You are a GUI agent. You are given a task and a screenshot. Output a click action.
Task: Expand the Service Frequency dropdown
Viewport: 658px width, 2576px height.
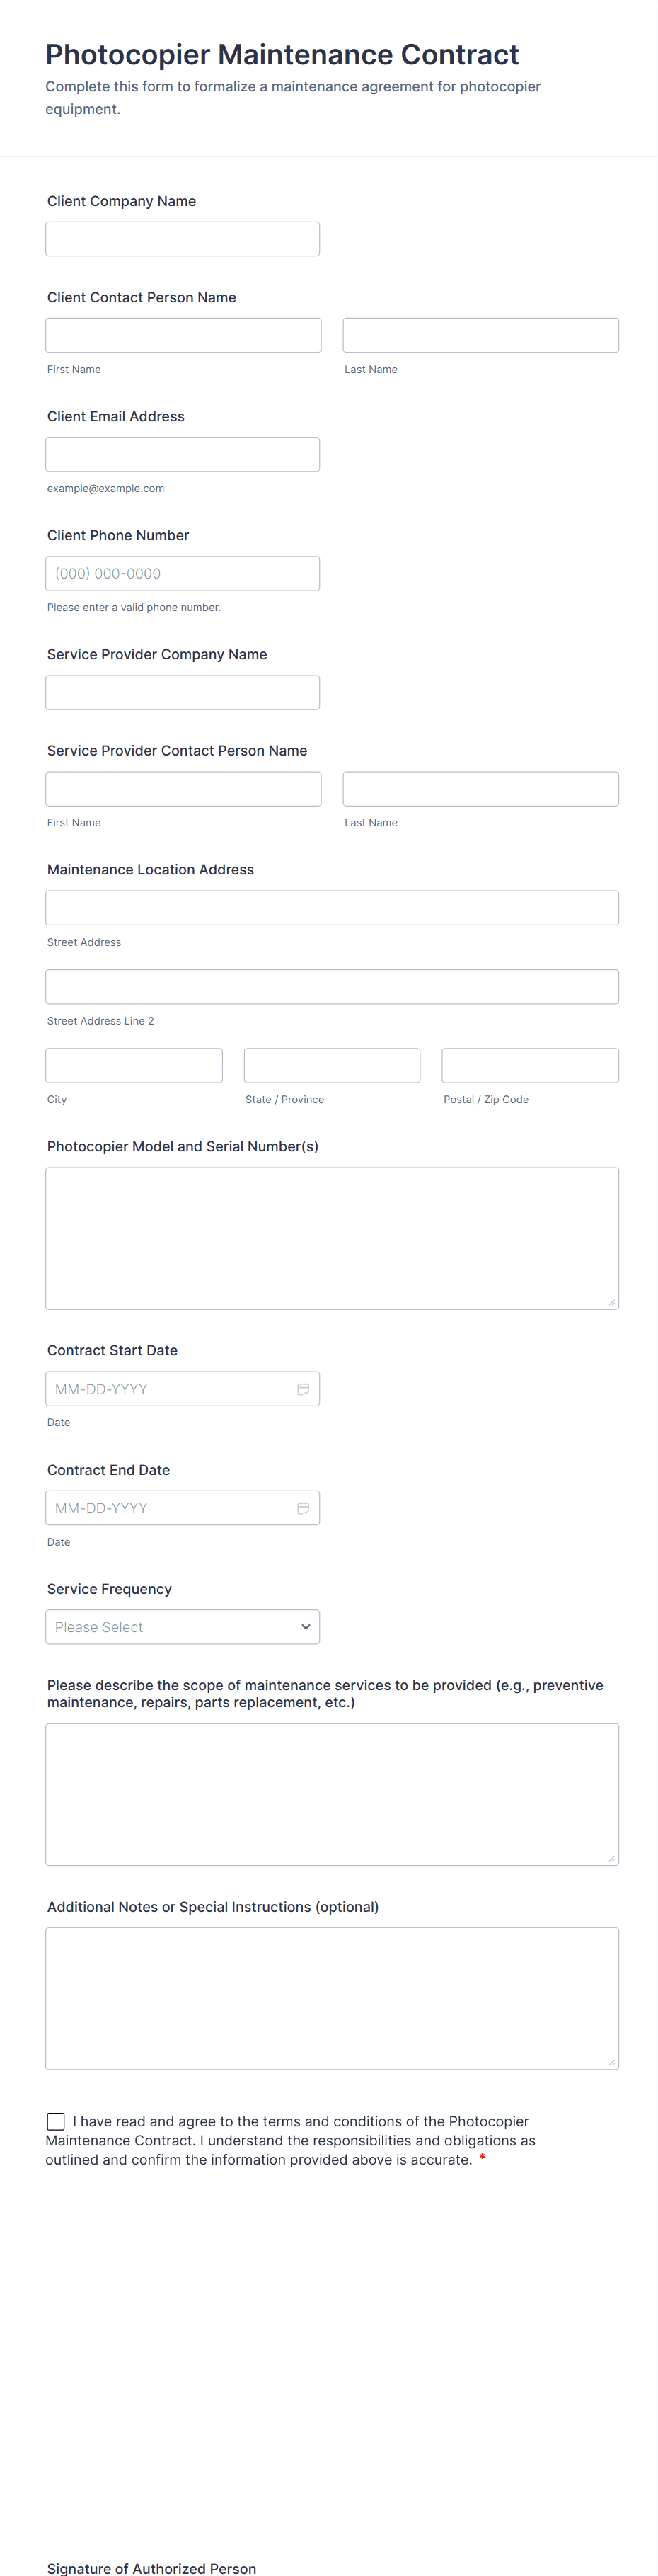pos(183,1627)
